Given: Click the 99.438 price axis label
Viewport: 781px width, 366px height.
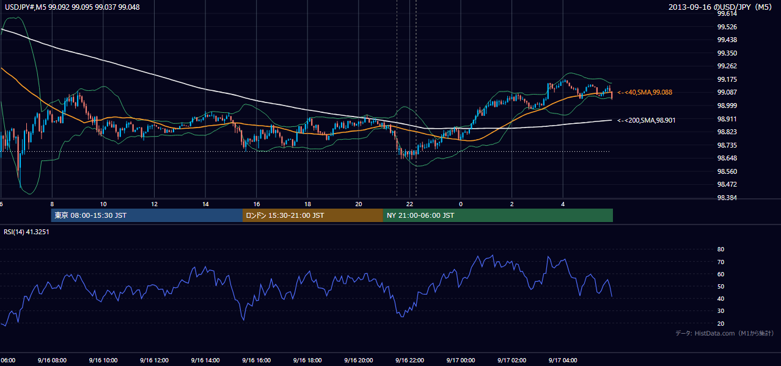Looking at the screenshot, I should click(727, 40).
